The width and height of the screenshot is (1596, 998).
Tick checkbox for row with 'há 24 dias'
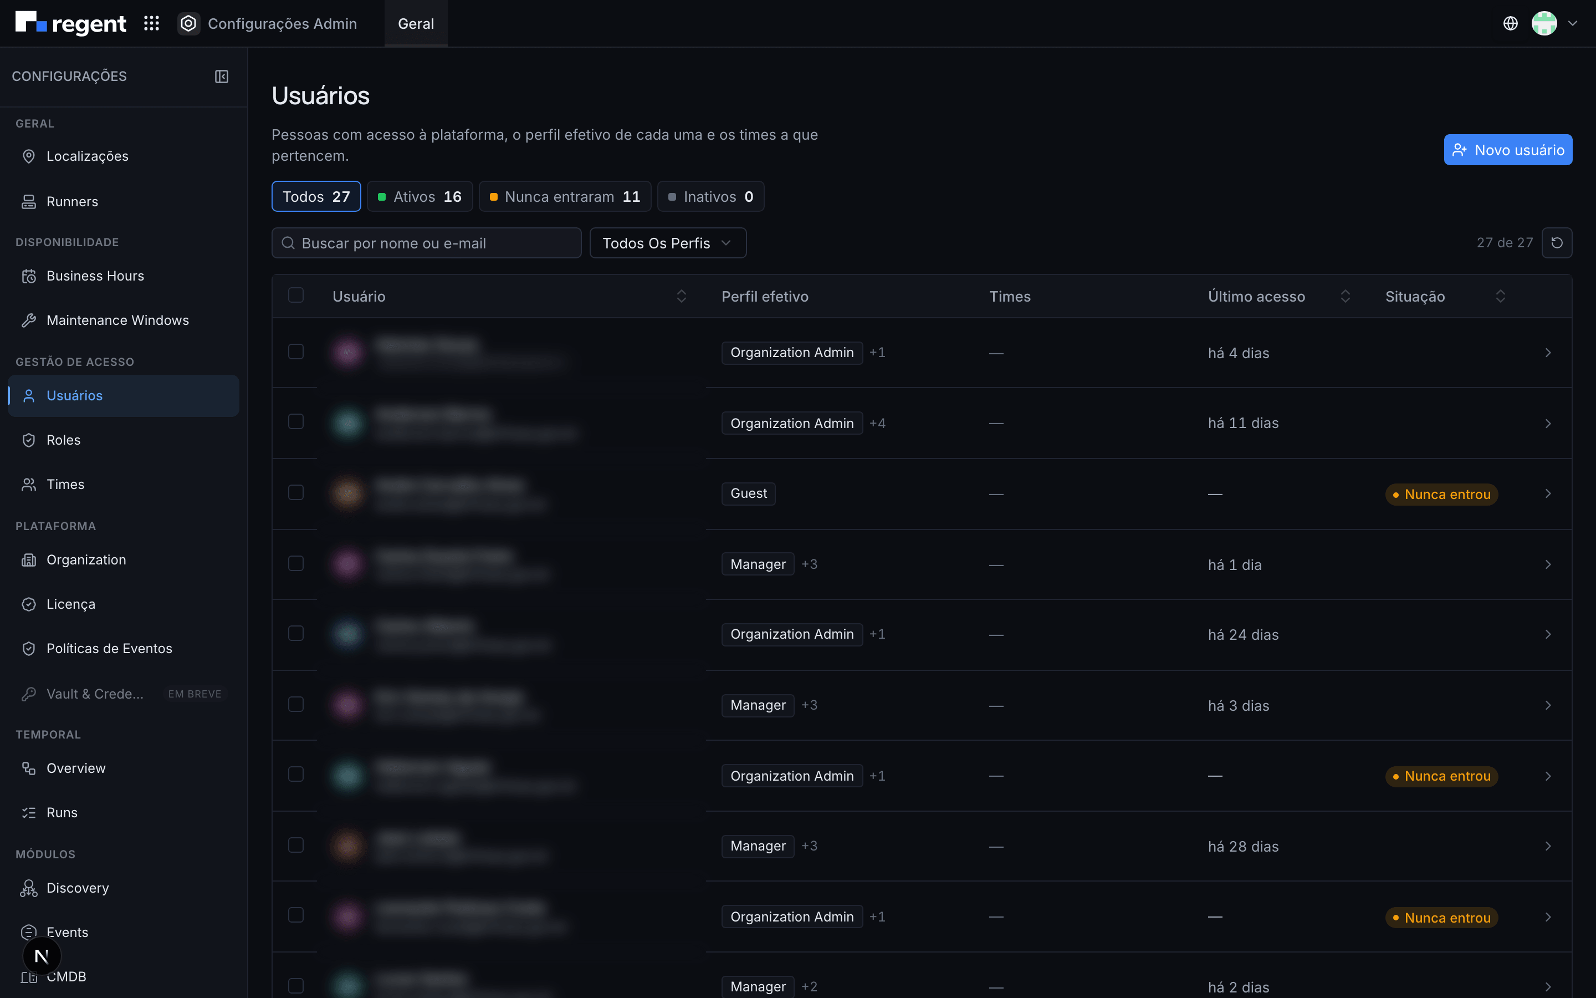(x=296, y=634)
